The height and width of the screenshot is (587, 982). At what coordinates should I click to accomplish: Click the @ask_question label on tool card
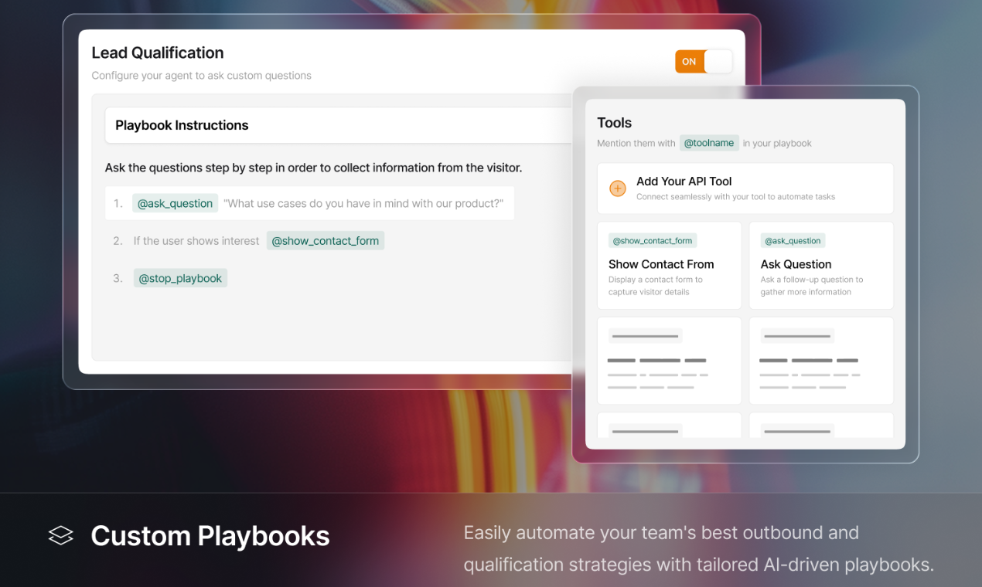[793, 241]
